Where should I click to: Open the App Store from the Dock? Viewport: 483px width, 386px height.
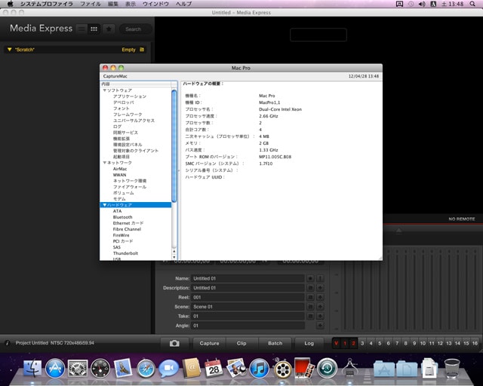click(x=55, y=368)
